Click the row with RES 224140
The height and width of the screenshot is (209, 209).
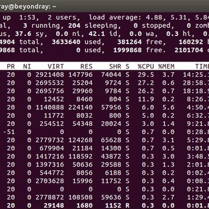pyautogui.click(x=105, y=107)
